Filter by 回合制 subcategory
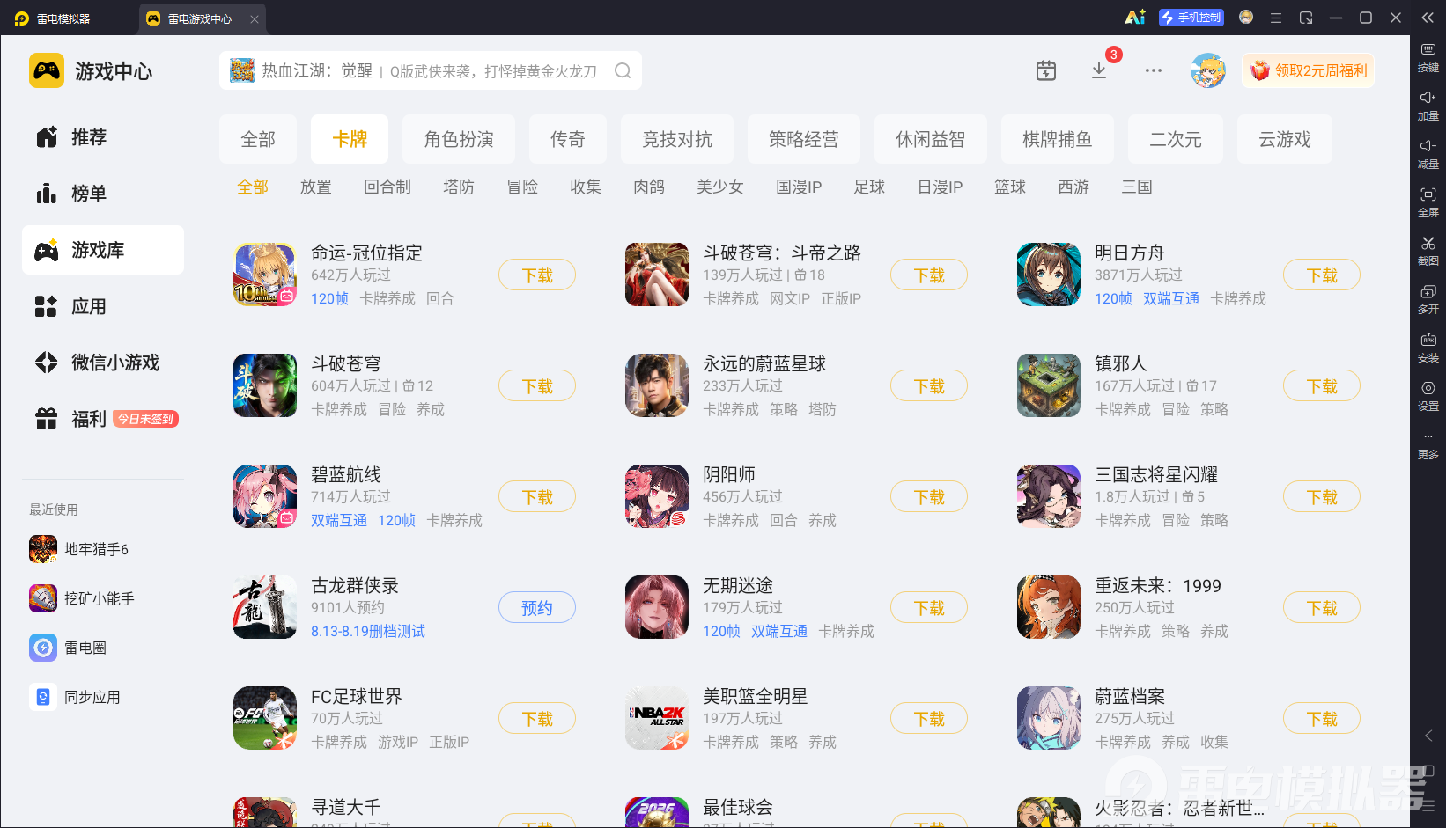 (x=387, y=187)
